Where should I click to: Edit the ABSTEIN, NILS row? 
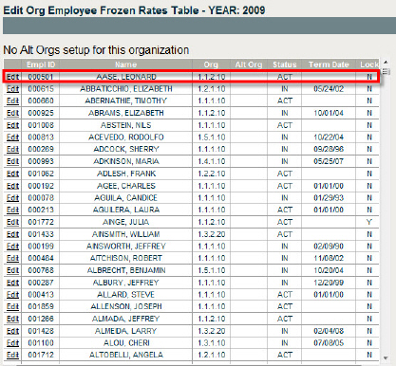tap(12, 125)
